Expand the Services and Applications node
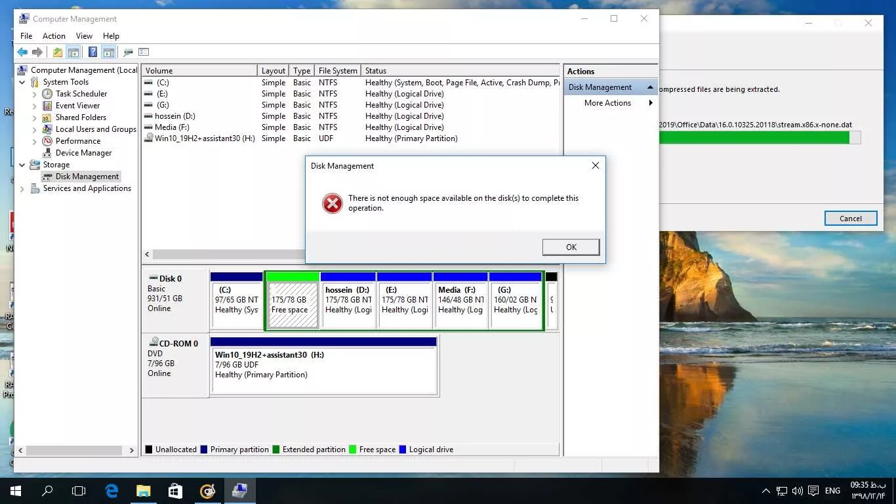 (22, 188)
